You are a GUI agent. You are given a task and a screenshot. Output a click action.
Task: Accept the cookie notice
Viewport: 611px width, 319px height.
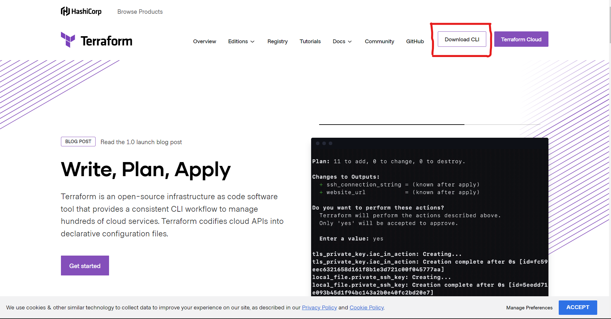pos(577,307)
